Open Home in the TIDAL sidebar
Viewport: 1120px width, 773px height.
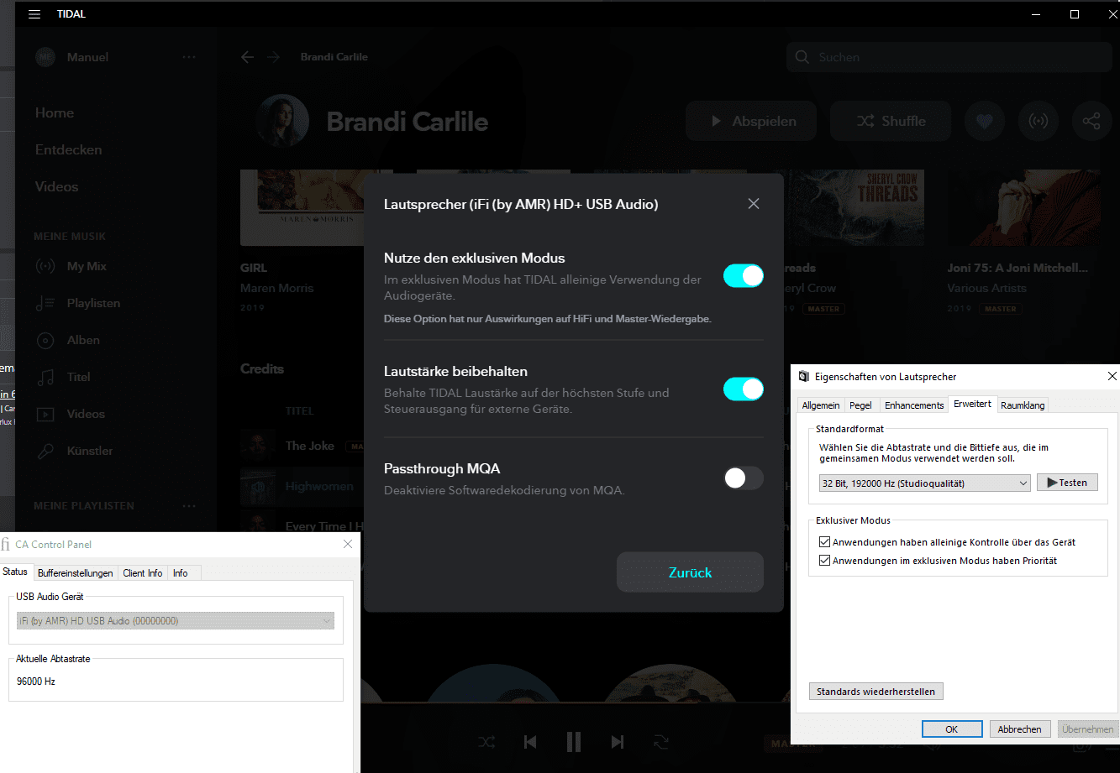[55, 112]
